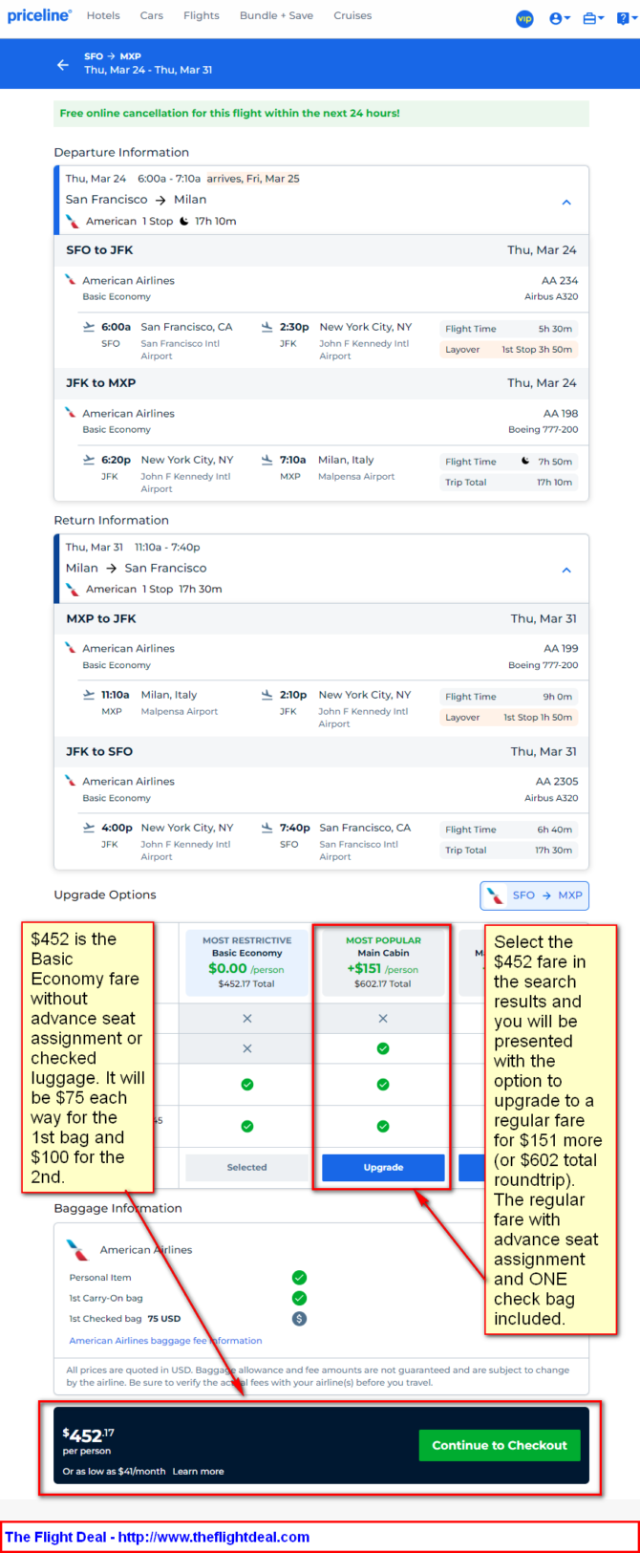This screenshot has height=1553, width=640.
Task: Click green check for Personal Item
Action: click(x=299, y=1277)
